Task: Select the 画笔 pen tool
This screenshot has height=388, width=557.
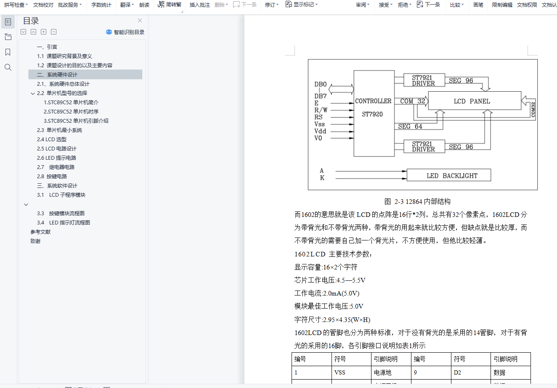Action: (x=478, y=5)
